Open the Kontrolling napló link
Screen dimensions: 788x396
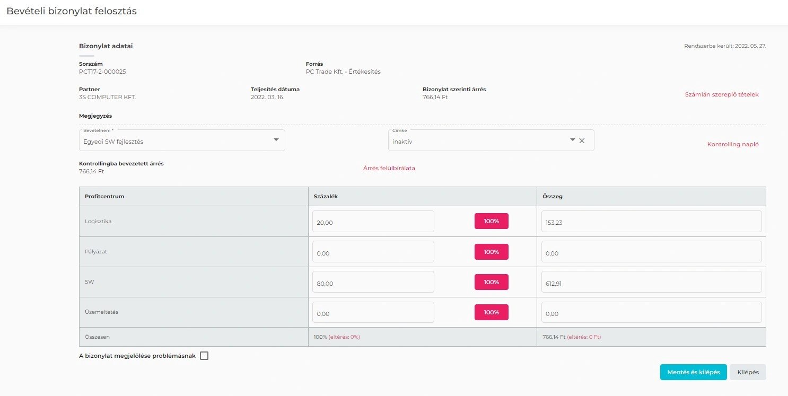click(733, 144)
